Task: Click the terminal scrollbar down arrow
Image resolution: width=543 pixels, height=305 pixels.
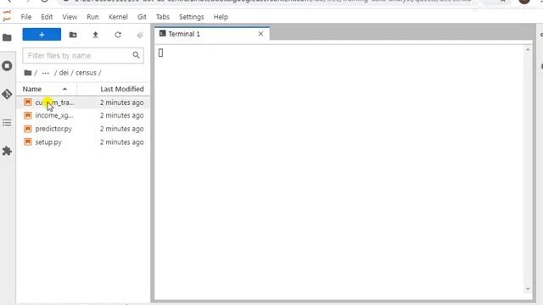Action: click(x=528, y=289)
